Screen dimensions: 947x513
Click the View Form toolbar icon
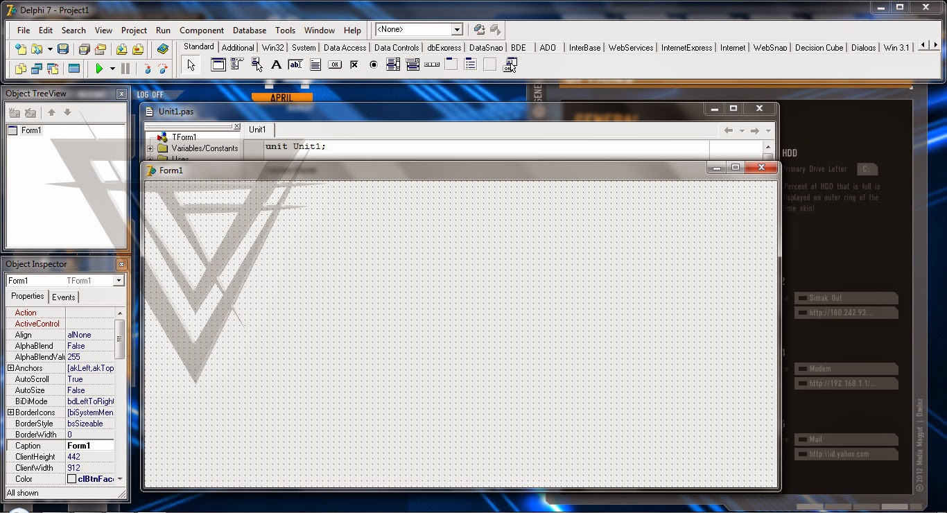[37, 69]
